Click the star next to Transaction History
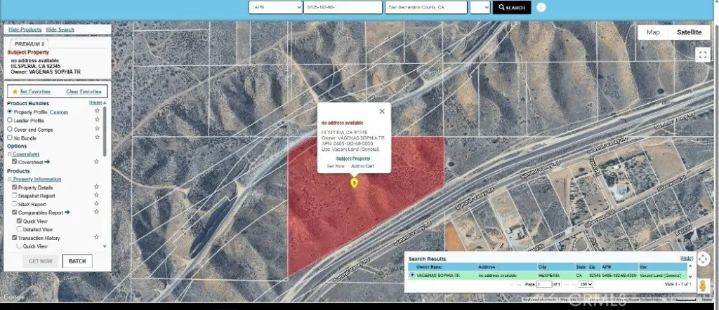The image size is (719, 310). coord(97,238)
